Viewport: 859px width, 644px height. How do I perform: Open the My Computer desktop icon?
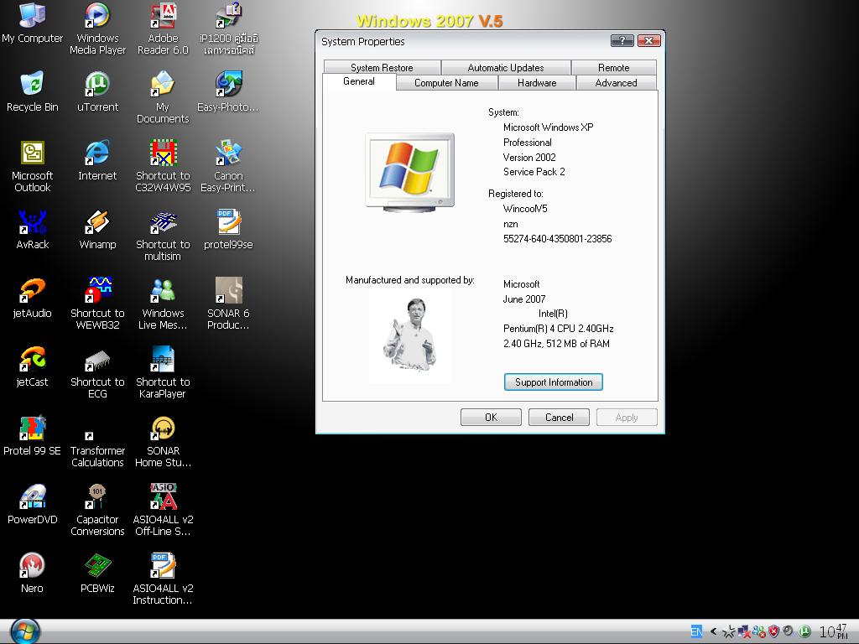[x=33, y=24]
